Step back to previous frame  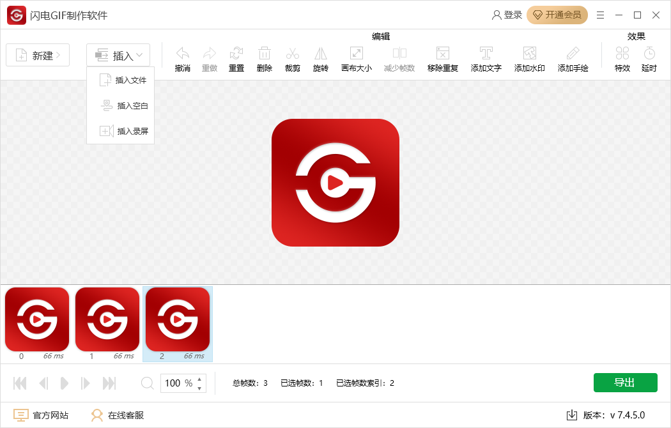pyautogui.click(x=43, y=383)
